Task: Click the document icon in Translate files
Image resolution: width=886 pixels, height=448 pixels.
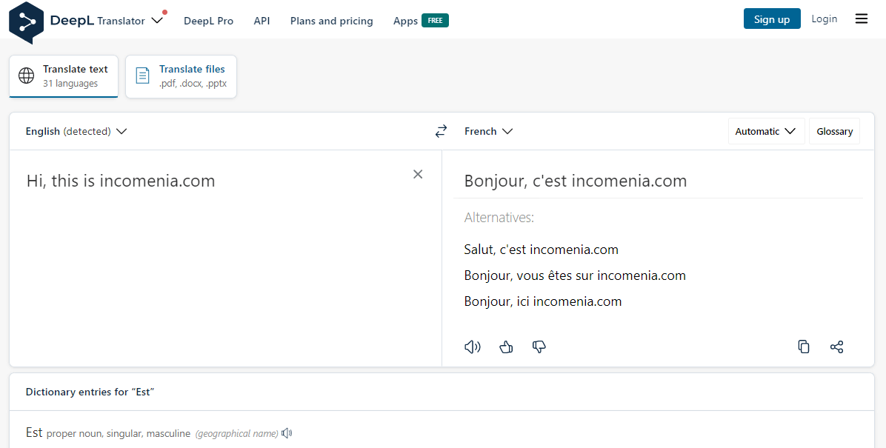Action: [x=143, y=76]
